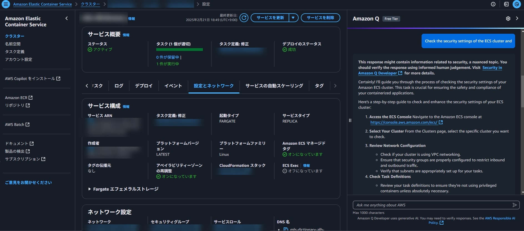This screenshot has height=231, width=524.
Task: Click the Amazon Q hexagon icon
Action: (517, 4)
